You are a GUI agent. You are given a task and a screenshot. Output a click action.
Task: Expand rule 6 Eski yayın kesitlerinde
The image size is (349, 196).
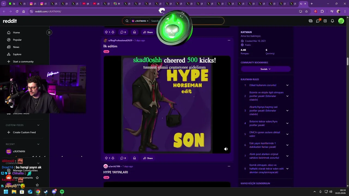[287, 145]
